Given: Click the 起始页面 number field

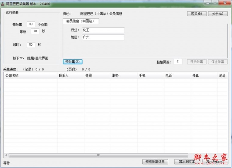Looking at the screenshot, I should 178,62.
